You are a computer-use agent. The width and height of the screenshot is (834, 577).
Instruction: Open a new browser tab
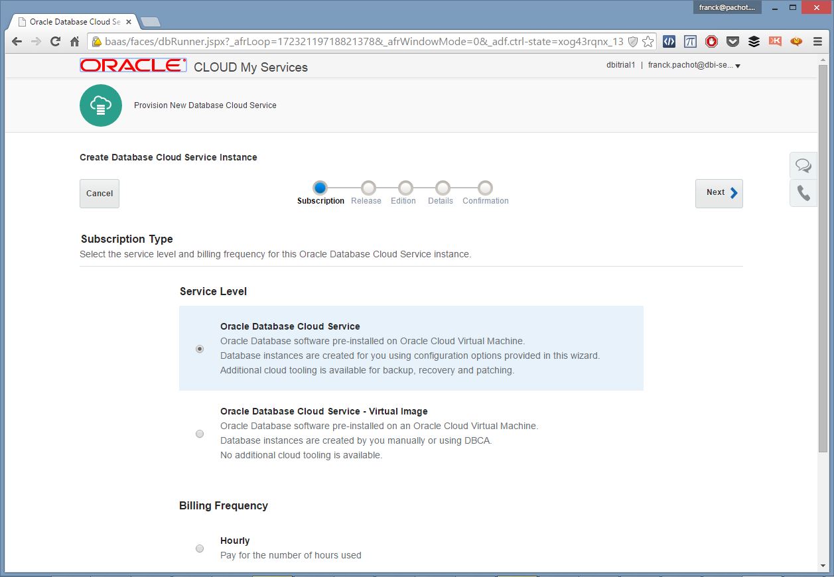click(151, 22)
